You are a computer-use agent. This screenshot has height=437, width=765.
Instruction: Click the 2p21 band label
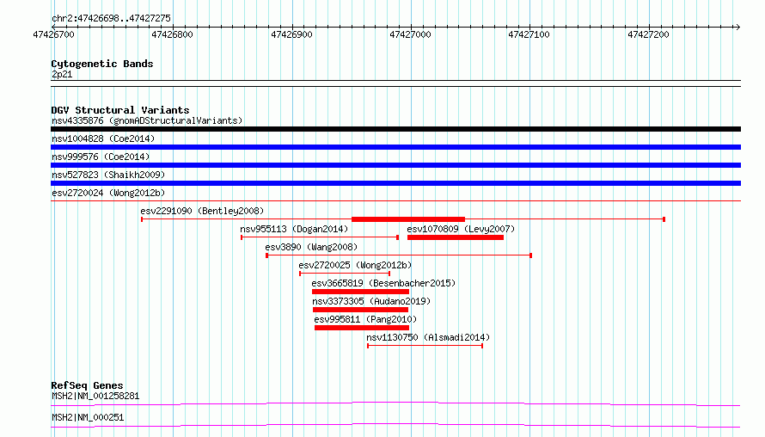[x=62, y=74]
